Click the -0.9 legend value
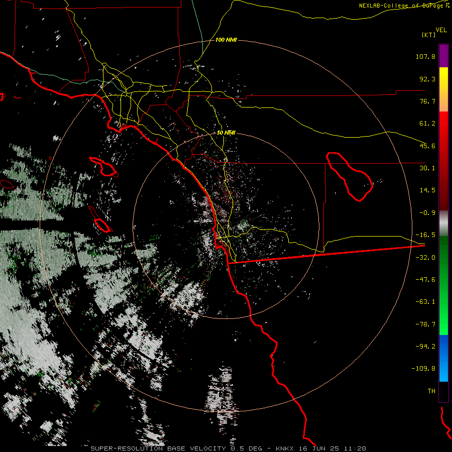The width and height of the screenshot is (452, 452). click(x=427, y=213)
